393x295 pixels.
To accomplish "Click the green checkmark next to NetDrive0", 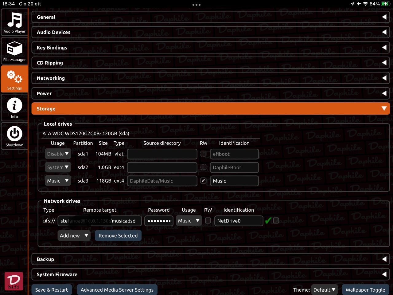I will pos(268,221).
